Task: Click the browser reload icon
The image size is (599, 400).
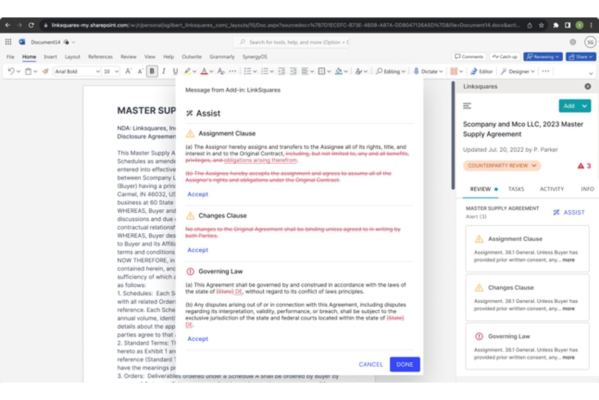Action: click(x=31, y=25)
